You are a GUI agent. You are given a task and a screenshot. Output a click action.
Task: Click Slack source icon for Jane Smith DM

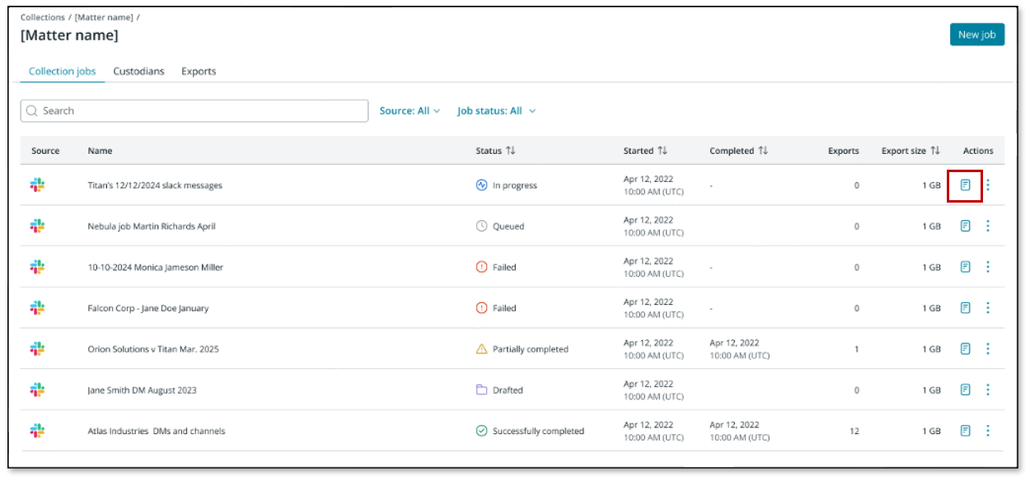(x=37, y=390)
